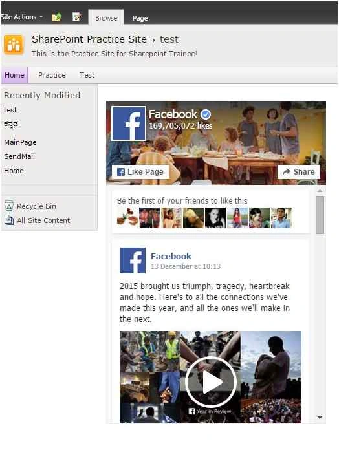Click the Facebook avatar on the post
This screenshot has width=339, height=459.
point(133,261)
